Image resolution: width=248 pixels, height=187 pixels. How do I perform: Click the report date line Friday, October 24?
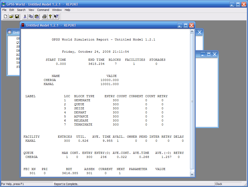(x=95, y=52)
